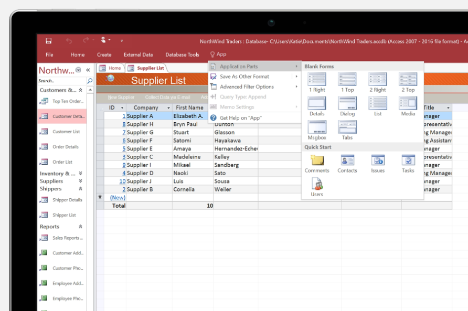Switch to the Create ribbon tab
Screen dimensions: 468x311
(x=104, y=55)
